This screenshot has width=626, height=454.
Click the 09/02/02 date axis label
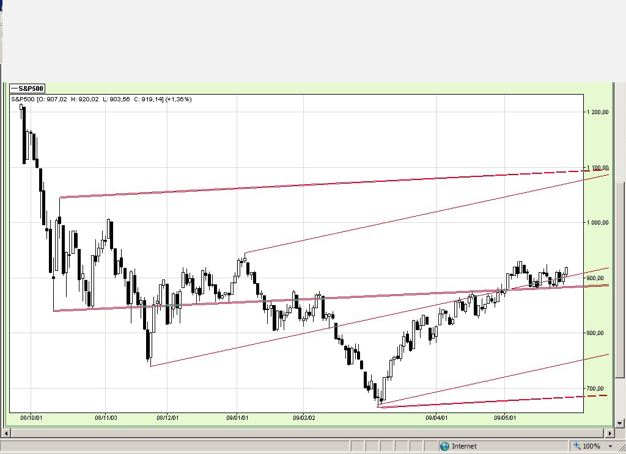click(x=304, y=418)
